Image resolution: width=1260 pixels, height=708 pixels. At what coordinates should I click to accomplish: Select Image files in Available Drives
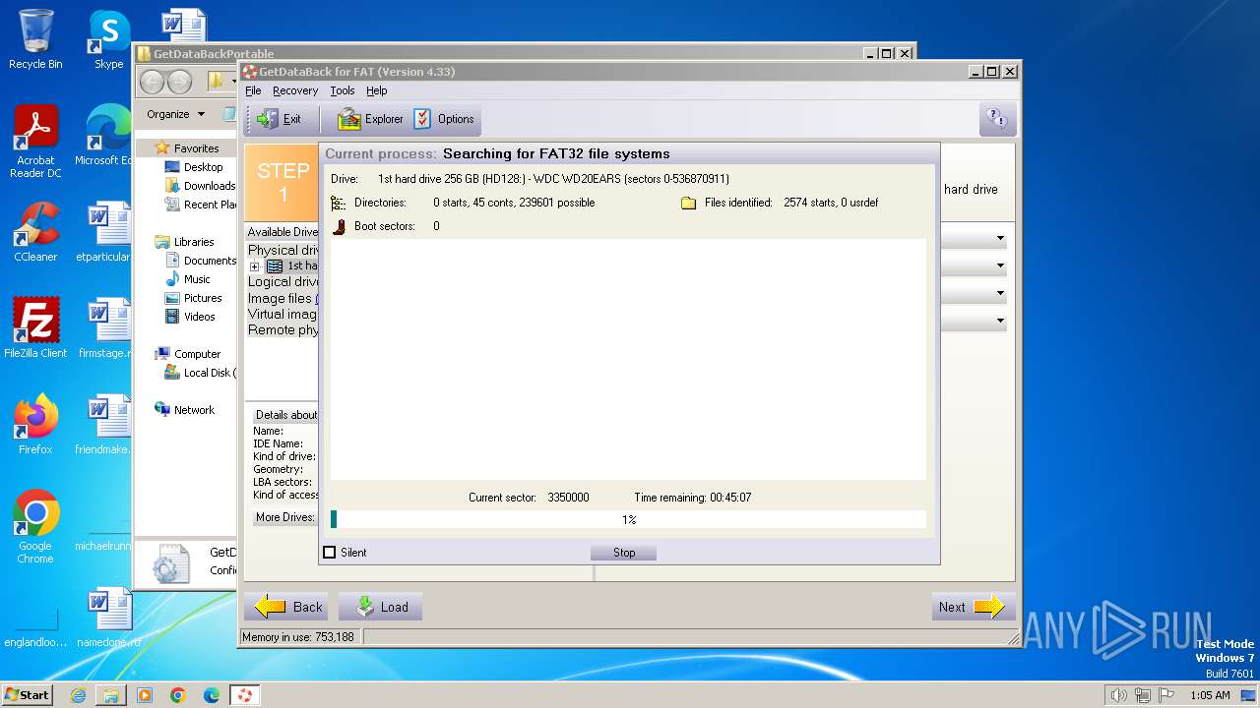pyautogui.click(x=283, y=298)
